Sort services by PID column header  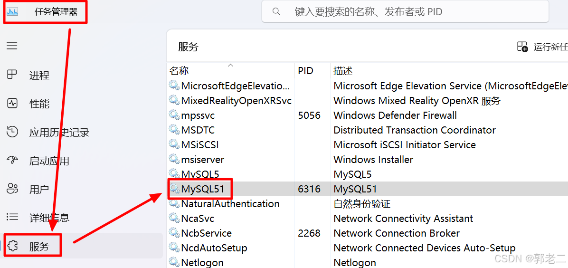(305, 71)
